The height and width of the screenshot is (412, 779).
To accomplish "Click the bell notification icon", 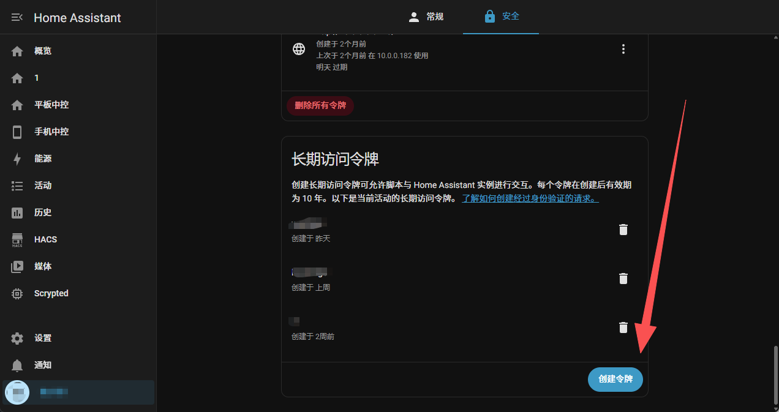I will [x=17, y=365].
